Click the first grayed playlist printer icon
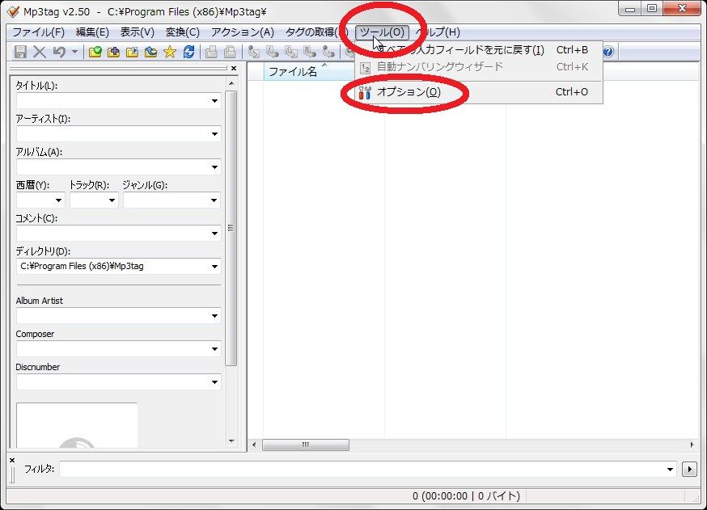Screen dimensions: 707x510 (211, 53)
